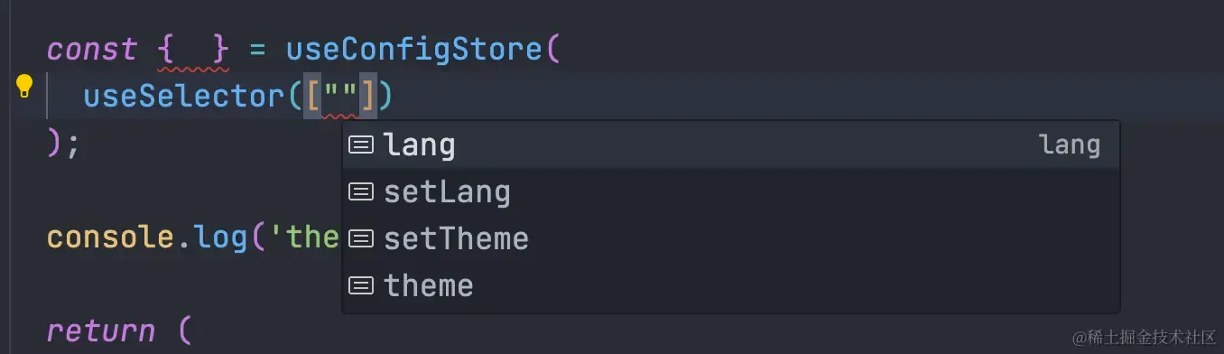
Task: Select the lang completion suggestion
Action: point(731,145)
